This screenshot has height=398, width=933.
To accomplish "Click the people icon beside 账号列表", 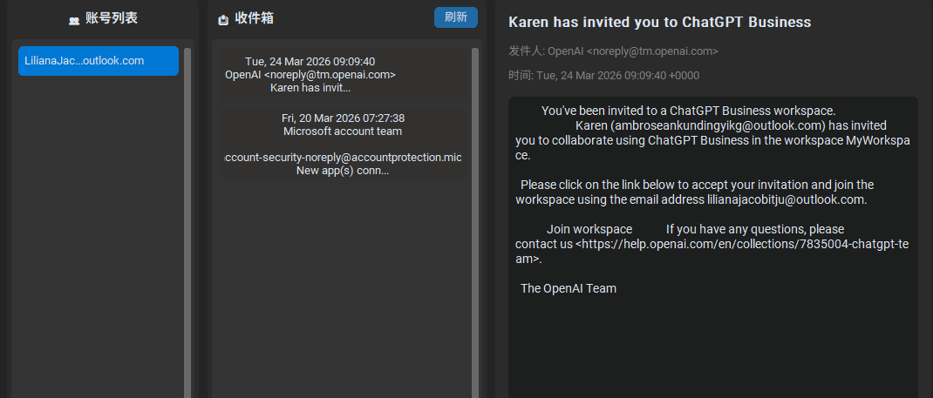I will coord(74,19).
